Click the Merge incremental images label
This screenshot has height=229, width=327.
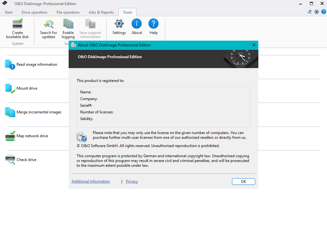[x=39, y=112]
